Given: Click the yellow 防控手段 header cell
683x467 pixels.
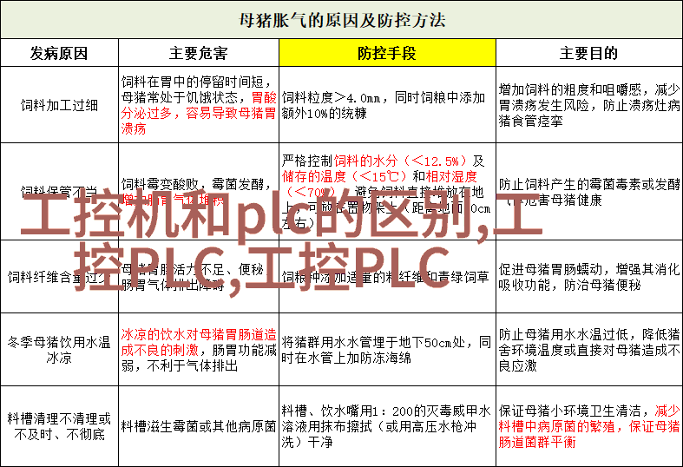Looking at the screenshot, I should click(387, 53).
